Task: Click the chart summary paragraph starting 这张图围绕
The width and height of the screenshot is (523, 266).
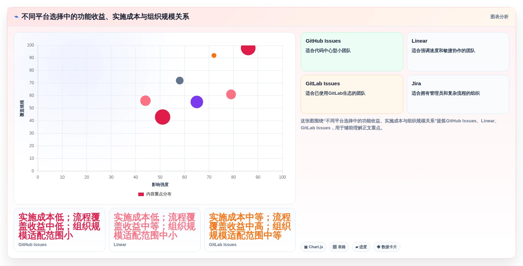Action: 400,124
